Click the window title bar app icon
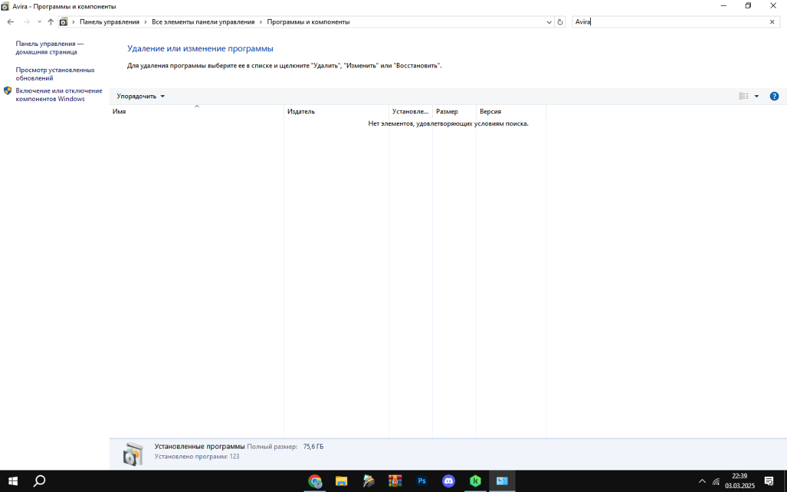 [5, 6]
